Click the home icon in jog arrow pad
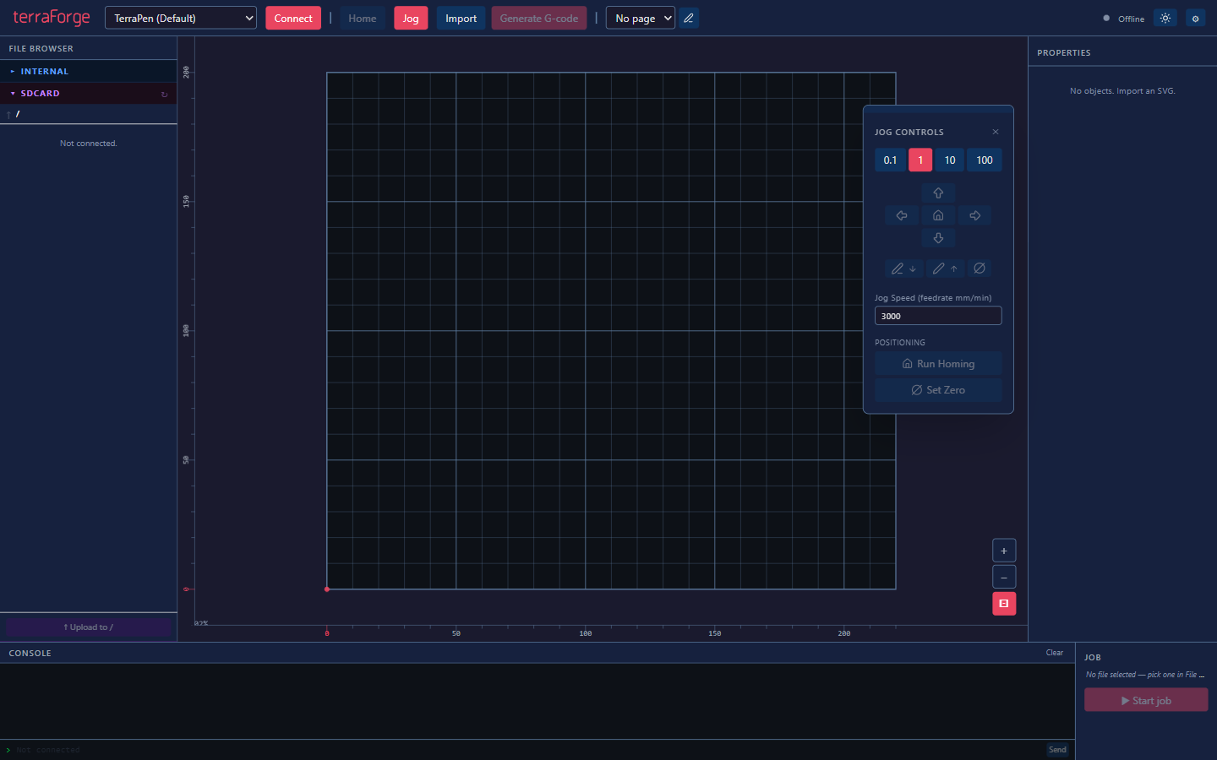 938,215
